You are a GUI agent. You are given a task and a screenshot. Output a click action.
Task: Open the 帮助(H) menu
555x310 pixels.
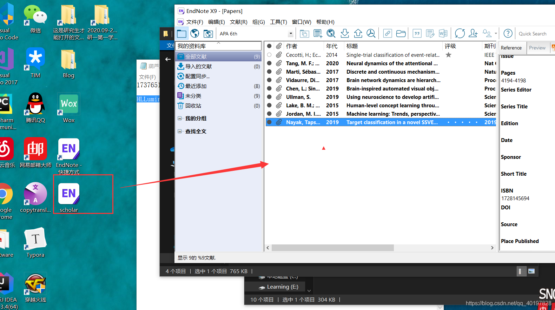tap(325, 22)
